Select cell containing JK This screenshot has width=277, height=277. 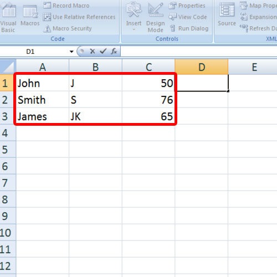95,116
